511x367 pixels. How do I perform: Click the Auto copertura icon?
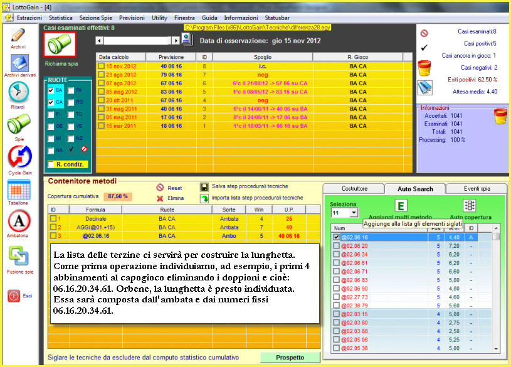(469, 206)
